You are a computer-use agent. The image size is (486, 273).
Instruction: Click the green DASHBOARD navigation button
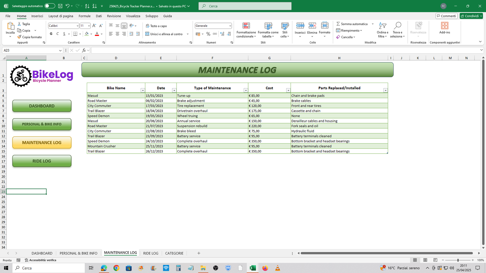tap(42, 106)
